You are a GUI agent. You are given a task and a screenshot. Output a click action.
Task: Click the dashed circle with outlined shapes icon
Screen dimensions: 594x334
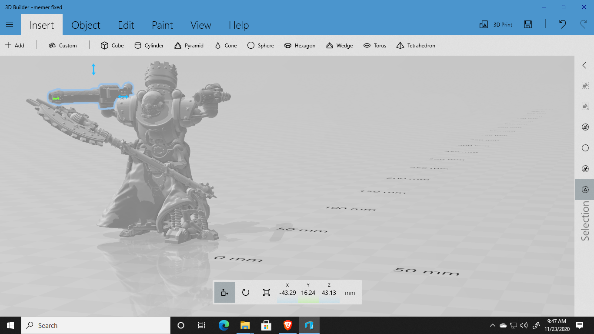click(x=585, y=127)
